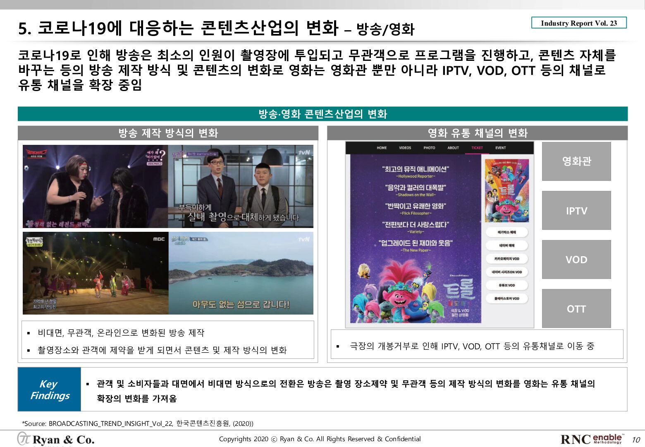Click the RNC enable Methodology logo
The width and height of the screenshot is (645, 447).
point(592,439)
